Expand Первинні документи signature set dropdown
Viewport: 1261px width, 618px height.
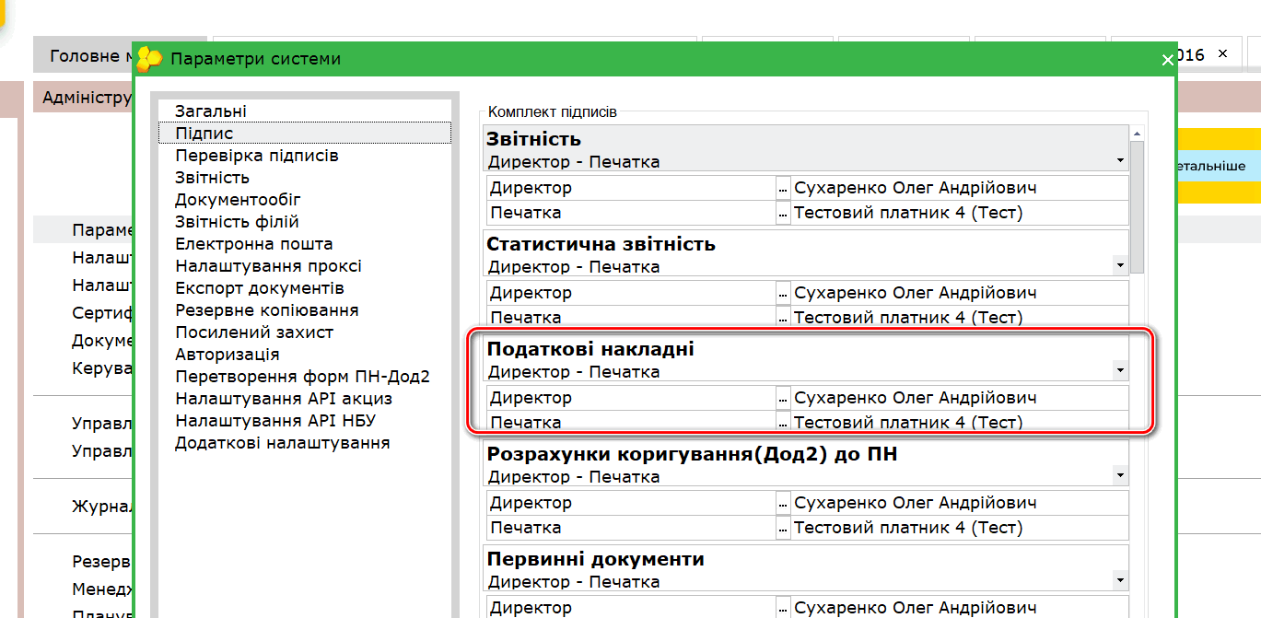pos(1120,581)
